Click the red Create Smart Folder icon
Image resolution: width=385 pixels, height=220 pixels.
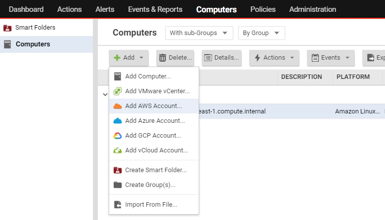pos(118,170)
